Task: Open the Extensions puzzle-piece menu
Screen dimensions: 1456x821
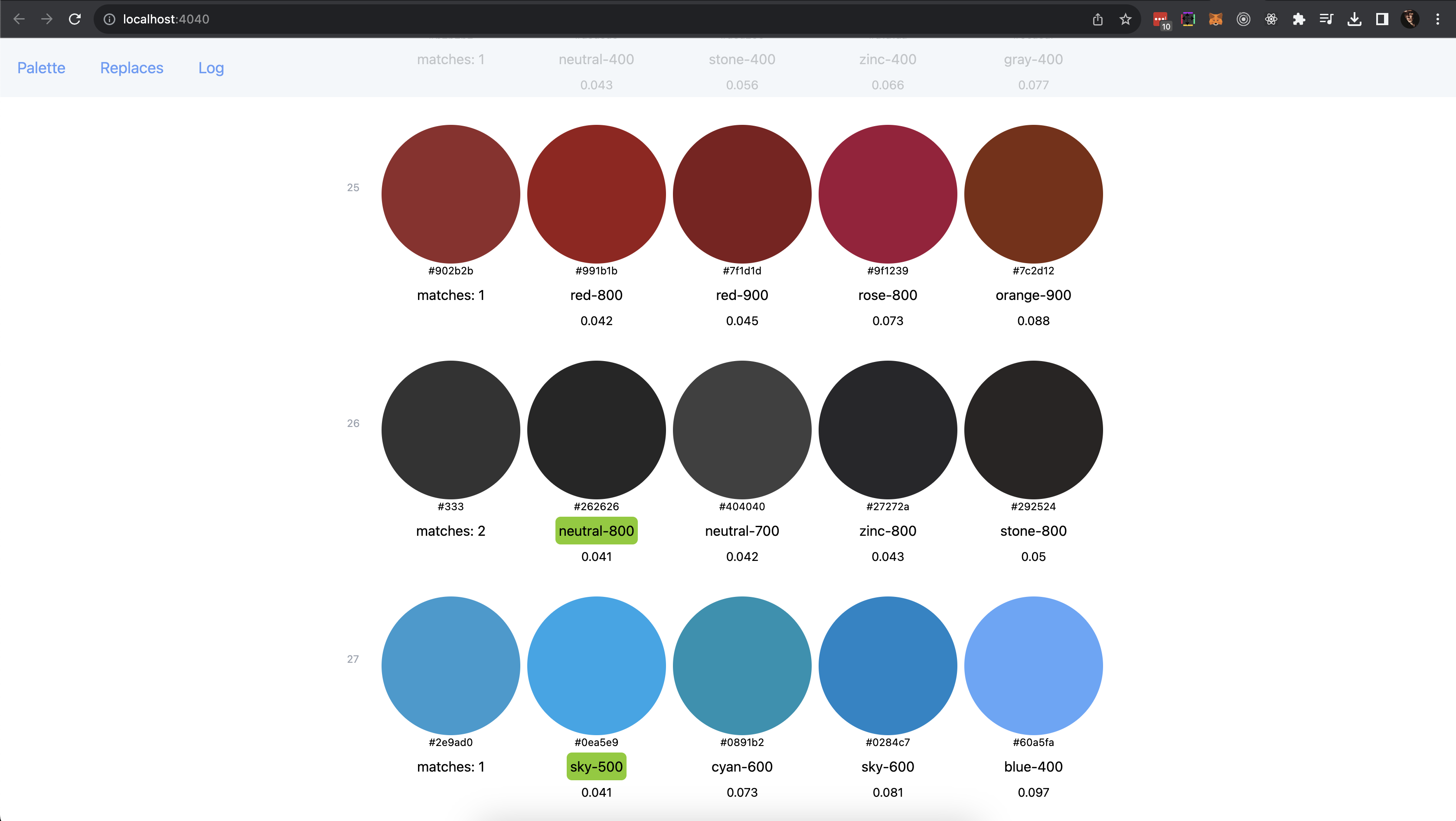Action: pos(1299,19)
